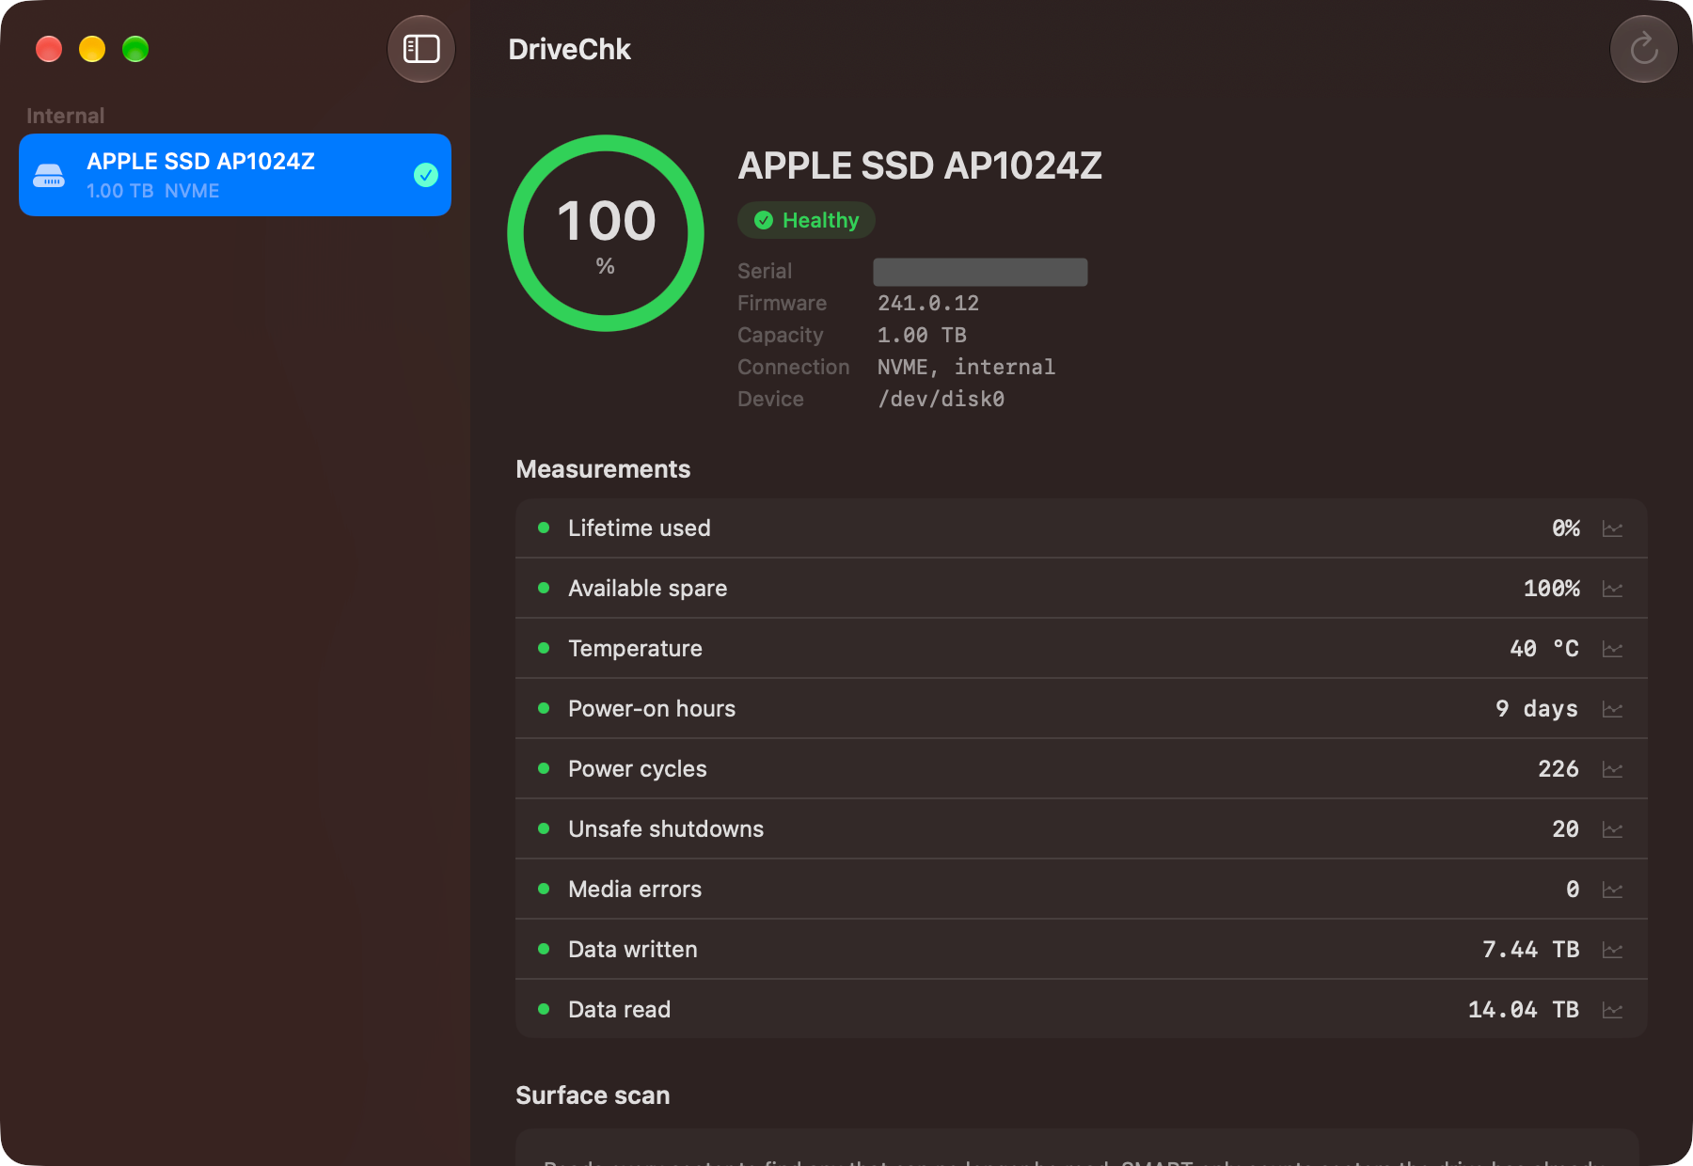Open the Power-on hours history chart icon
Screen dimensions: 1693x1166
pyautogui.click(x=1612, y=709)
